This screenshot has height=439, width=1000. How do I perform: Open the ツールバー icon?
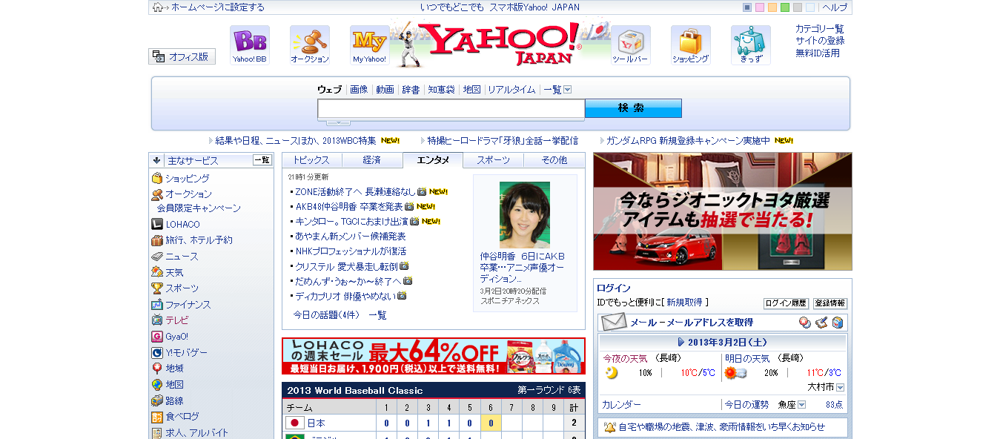630,44
